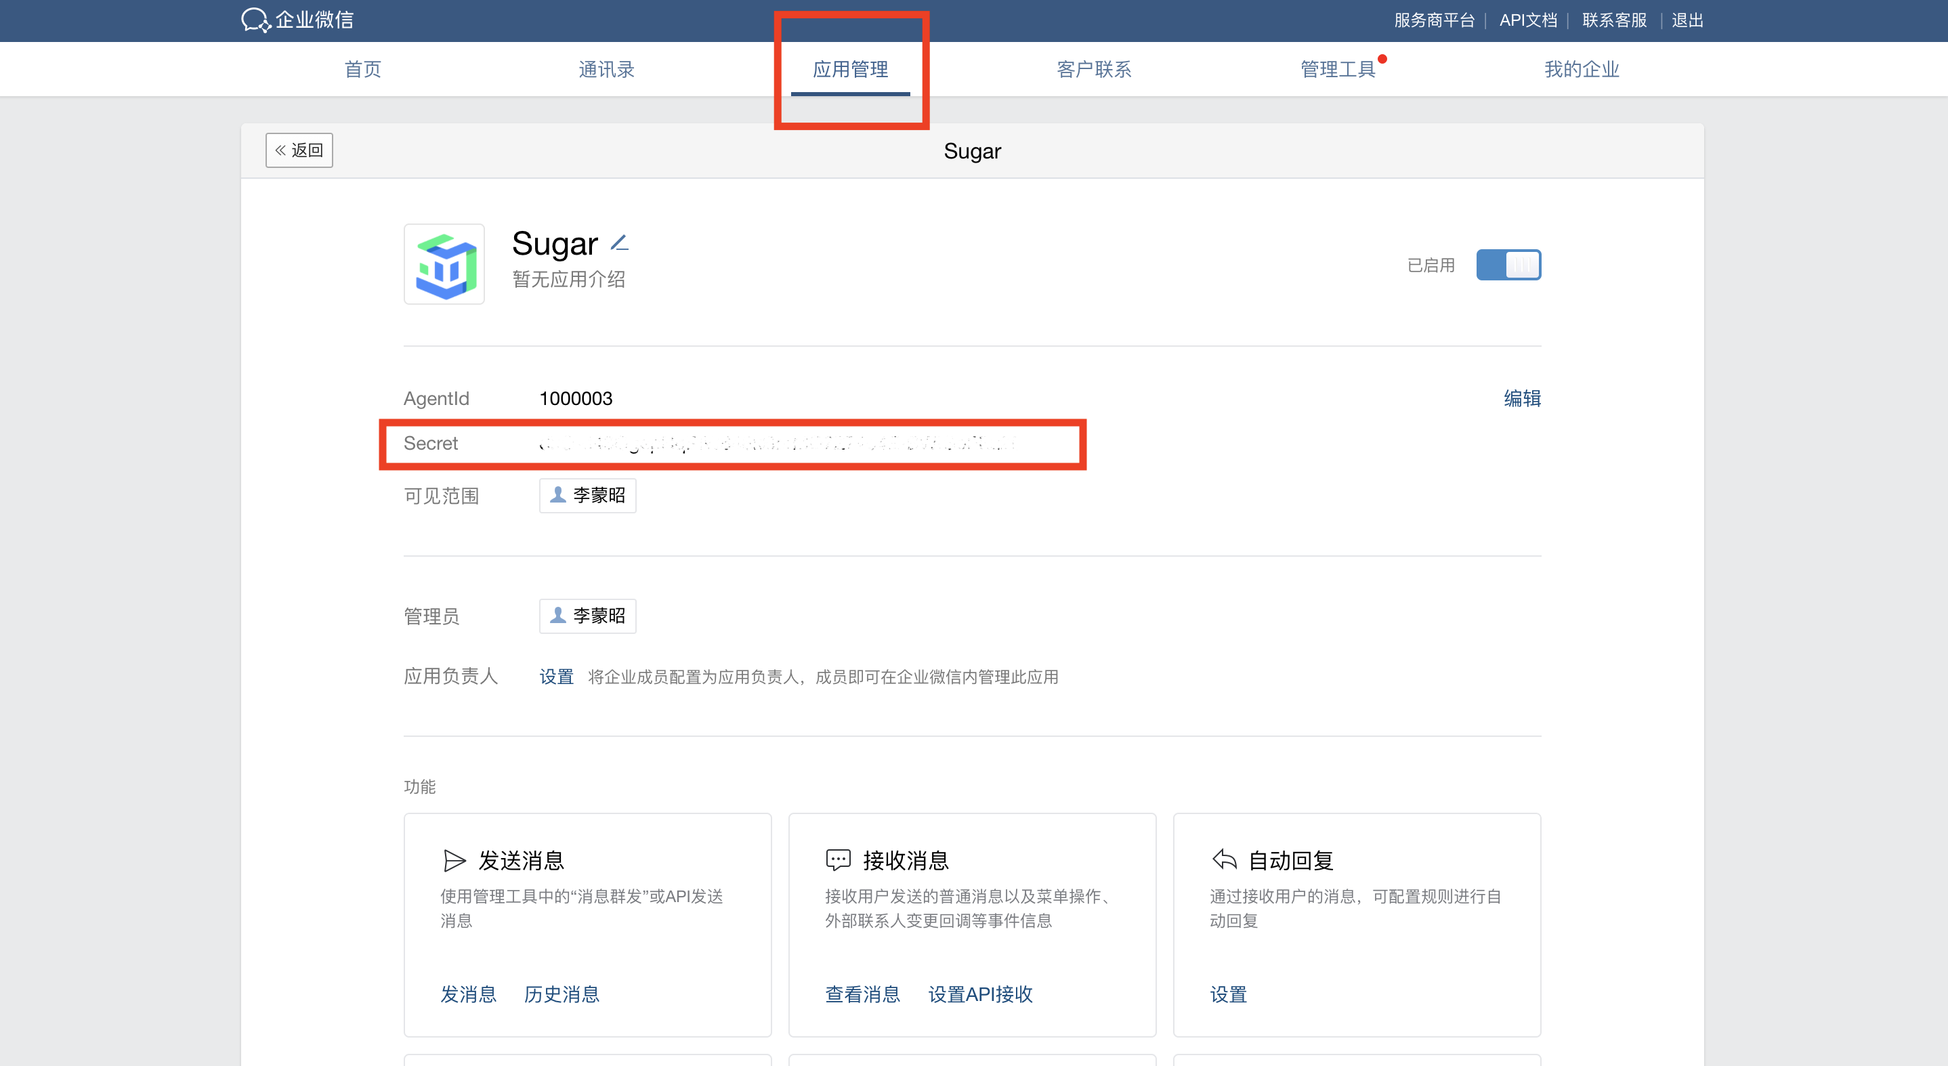Click the AgentId value 1000003

(576, 398)
